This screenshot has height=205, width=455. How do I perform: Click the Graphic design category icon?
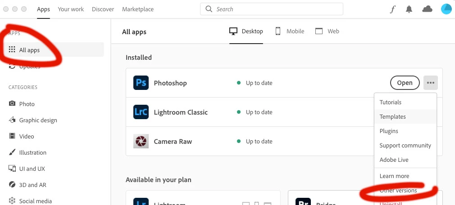12,120
